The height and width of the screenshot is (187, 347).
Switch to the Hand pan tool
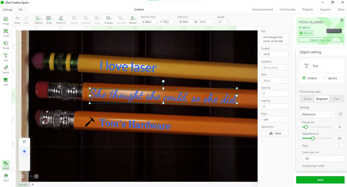[x=6, y=177]
